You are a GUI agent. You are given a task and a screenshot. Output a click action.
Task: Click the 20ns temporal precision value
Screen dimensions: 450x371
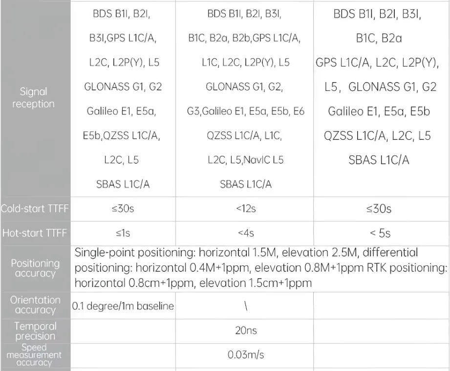click(x=246, y=330)
